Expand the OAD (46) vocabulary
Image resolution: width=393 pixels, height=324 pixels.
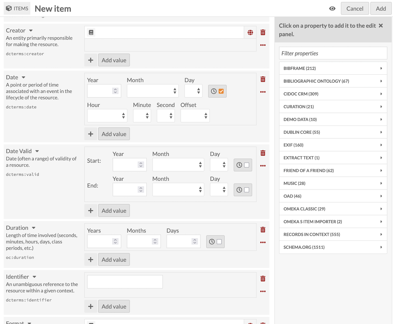click(x=333, y=196)
